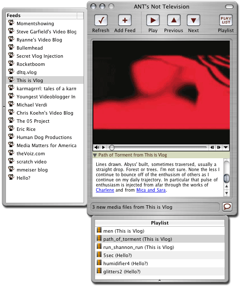Click the video progress slider knob

pos(112,147)
